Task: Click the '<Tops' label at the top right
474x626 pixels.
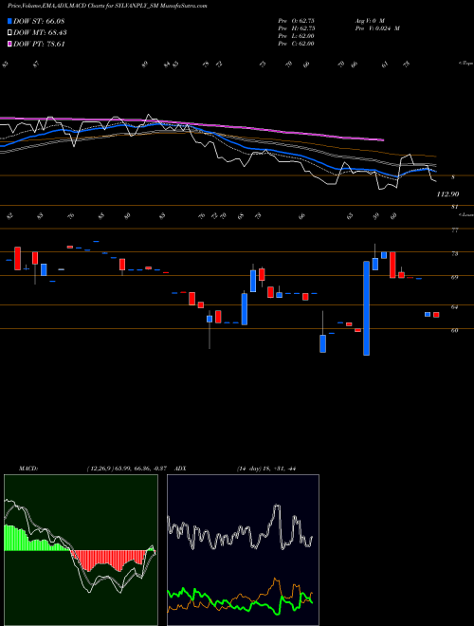Action: click(465, 64)
